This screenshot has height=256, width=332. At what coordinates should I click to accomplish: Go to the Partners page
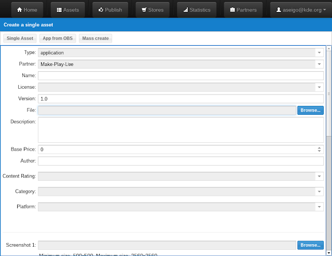(243, 10)
